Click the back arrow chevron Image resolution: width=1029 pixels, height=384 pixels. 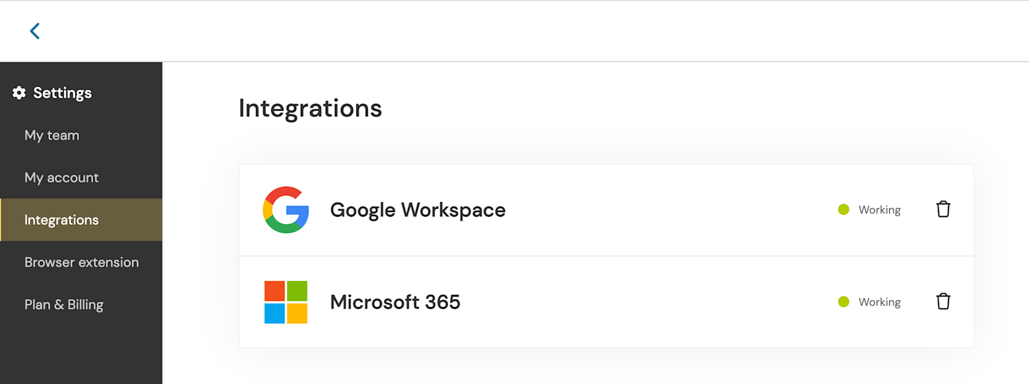click(x=35, y=31)
